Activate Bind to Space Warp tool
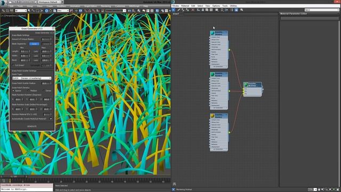The width and height of the screenshot is (341, 192). coord(12,11)
